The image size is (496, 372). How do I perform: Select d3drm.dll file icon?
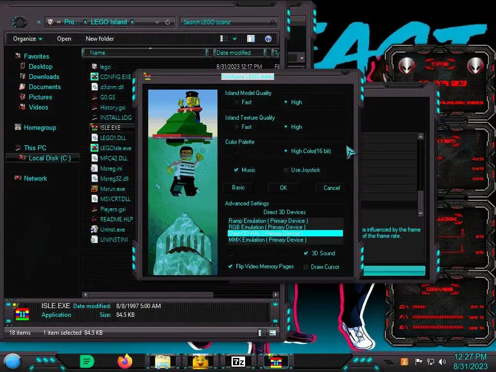pyautogui.click(x=94, y=87)
